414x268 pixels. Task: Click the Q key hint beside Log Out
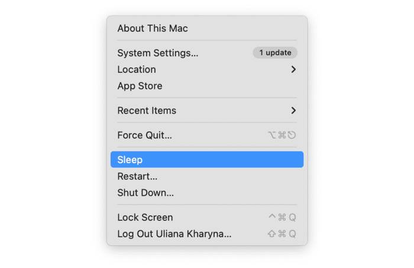tap(292, 234)
